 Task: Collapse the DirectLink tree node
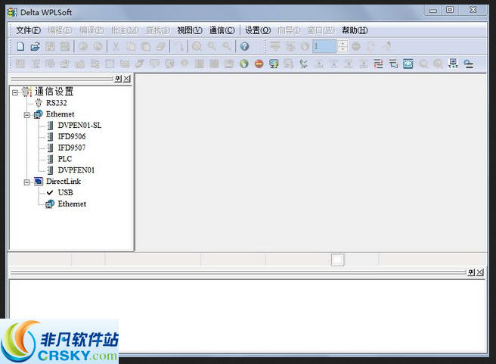coord(27,182)
